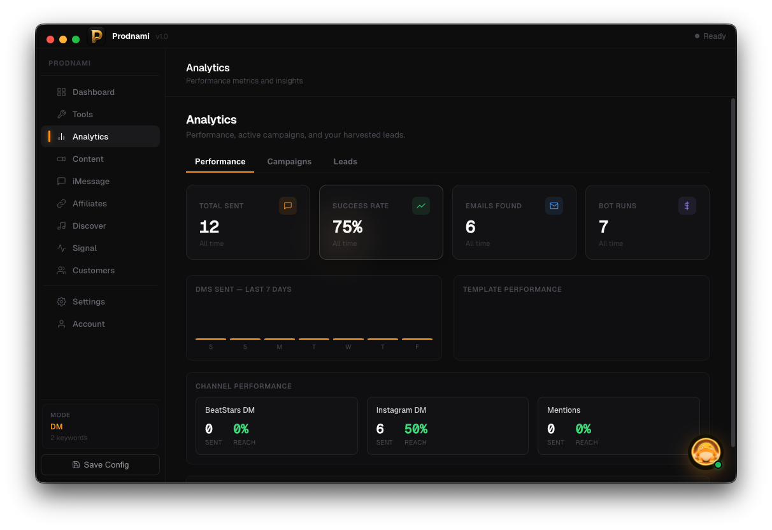Image resolution: width=772 pixels, height=530 pixels.
Task: Click the Affiliates link icon
Action: [61, 204]
